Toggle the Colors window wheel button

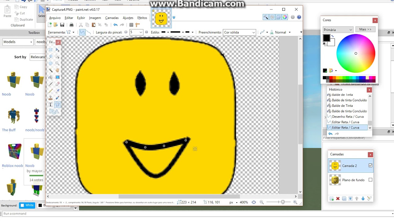[x=285, y=17]
